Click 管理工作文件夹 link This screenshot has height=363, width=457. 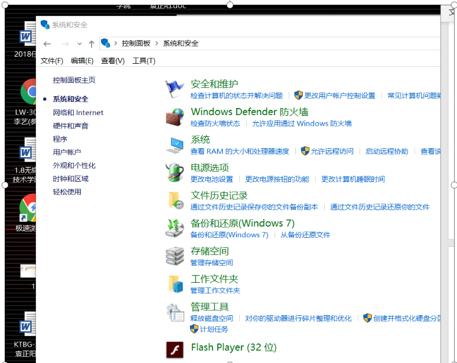pos(215,290)
